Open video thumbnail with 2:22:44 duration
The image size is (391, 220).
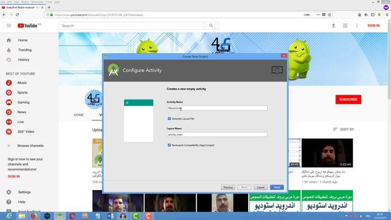pos(327,153)
